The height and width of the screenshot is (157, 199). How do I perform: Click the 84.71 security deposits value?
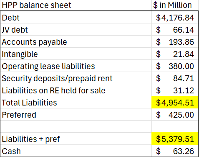[x=175, y=78]
